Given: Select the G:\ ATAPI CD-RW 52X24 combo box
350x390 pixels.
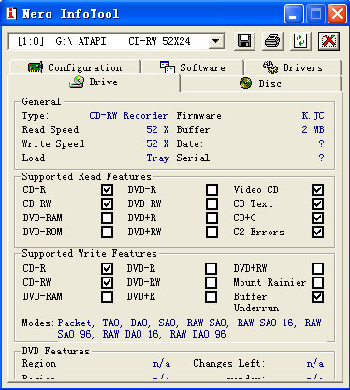Looking at the screenshot, I should click(x=116, y=41).
